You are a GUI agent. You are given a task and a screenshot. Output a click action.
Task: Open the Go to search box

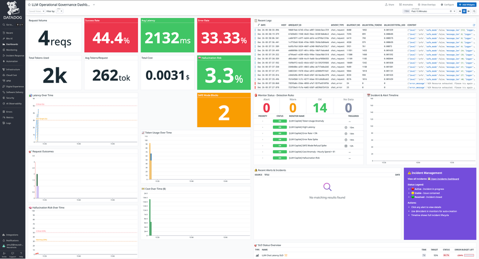point(13,25)
